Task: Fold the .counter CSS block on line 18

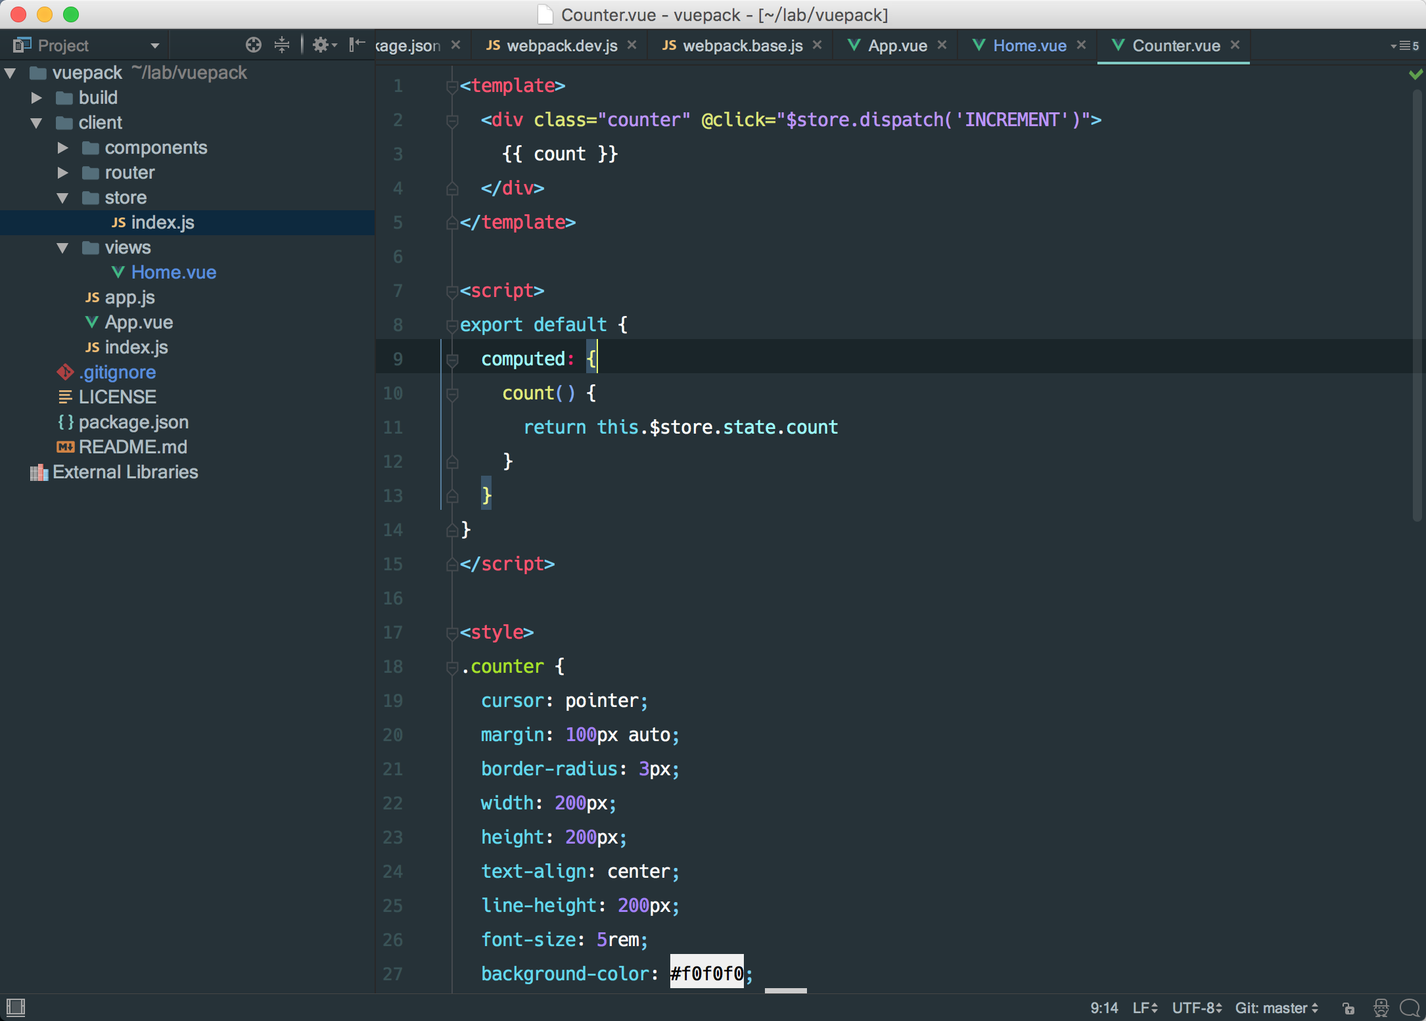Action: (452, 668)
